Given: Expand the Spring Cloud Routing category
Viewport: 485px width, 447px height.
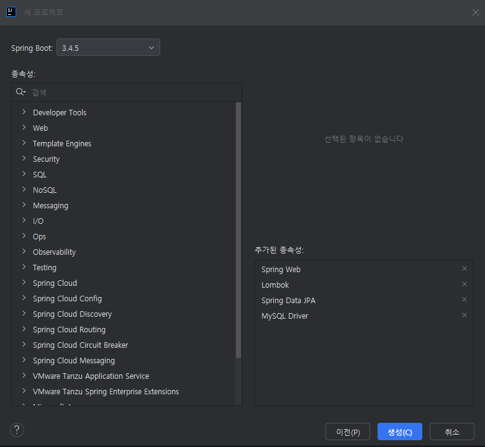Looking at the screenshot, I should pos(24,329).
